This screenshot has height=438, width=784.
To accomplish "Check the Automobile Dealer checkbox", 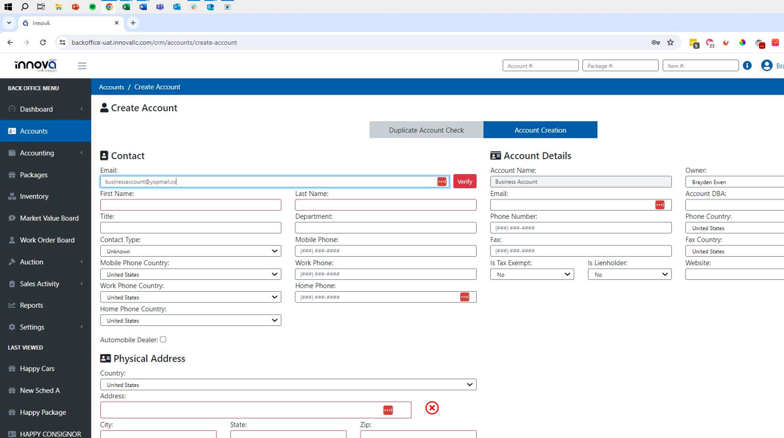I will coord(163,339).
